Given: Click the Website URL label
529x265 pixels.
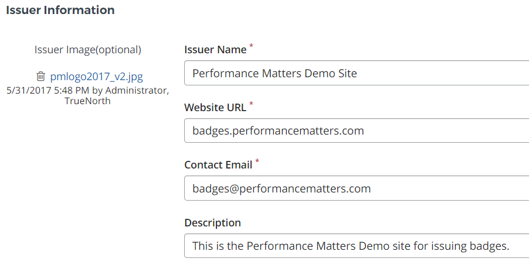Looking at the screenshot, I should 215,108.
